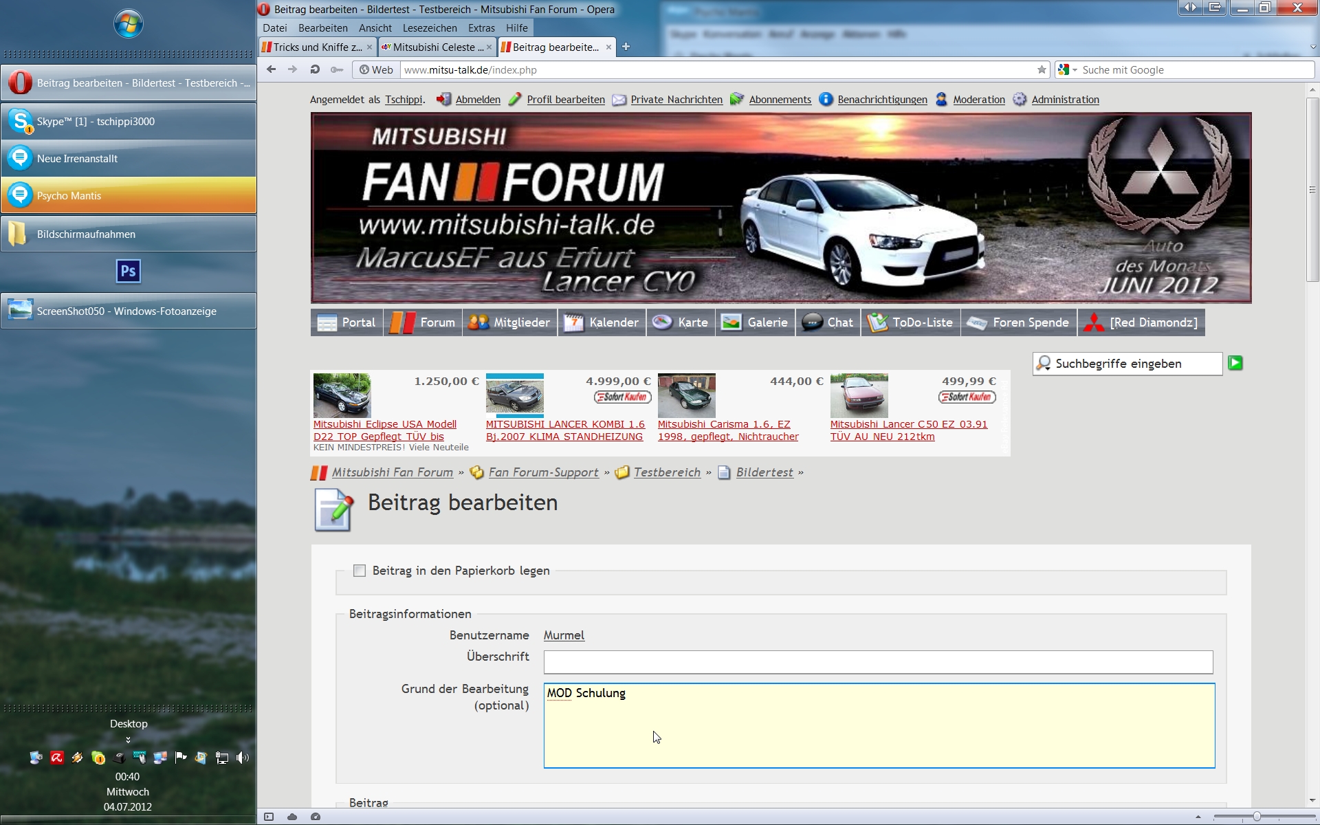Open the Moderation link

[979, 100]
